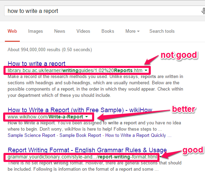Click the voice search microphone icon
The height and width of the screenshot is (178, 205).
coord(203,11)
